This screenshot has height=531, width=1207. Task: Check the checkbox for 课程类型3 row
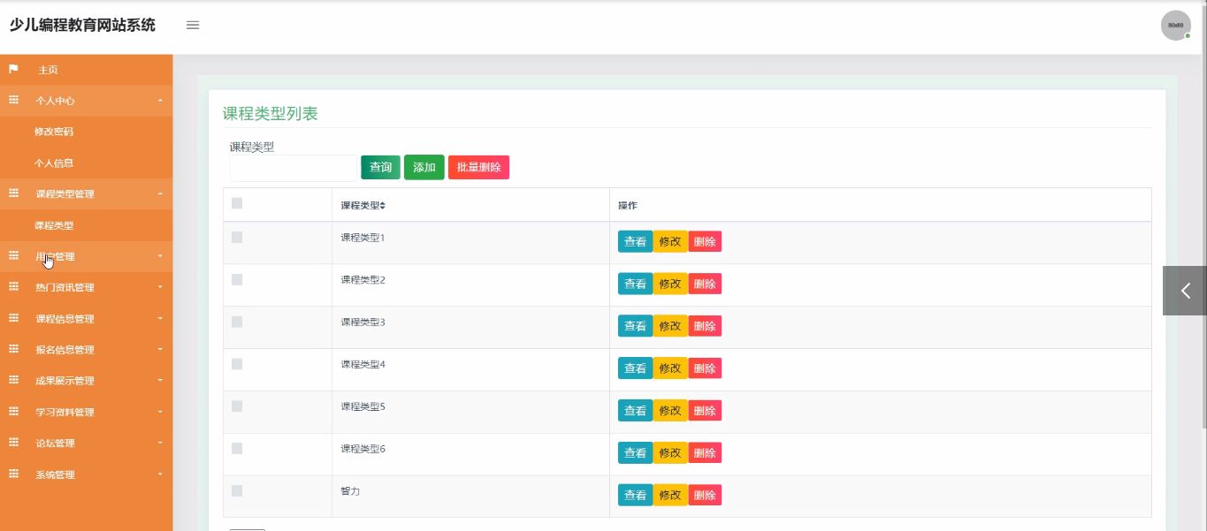237,322
